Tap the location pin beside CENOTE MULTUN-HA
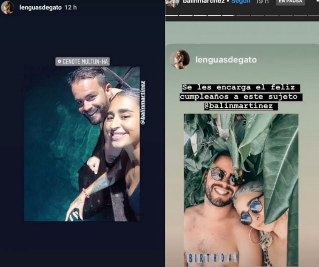 tap(59, 61)
